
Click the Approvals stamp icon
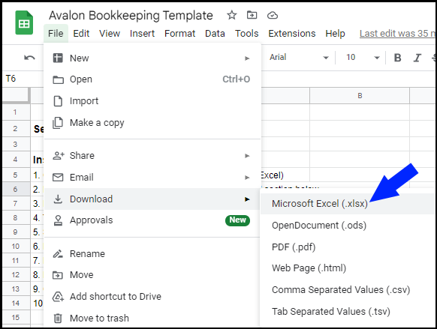tap(58, 220)
